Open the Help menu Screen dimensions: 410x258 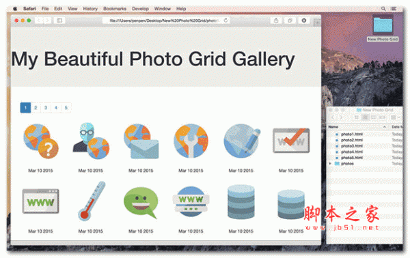181,9
